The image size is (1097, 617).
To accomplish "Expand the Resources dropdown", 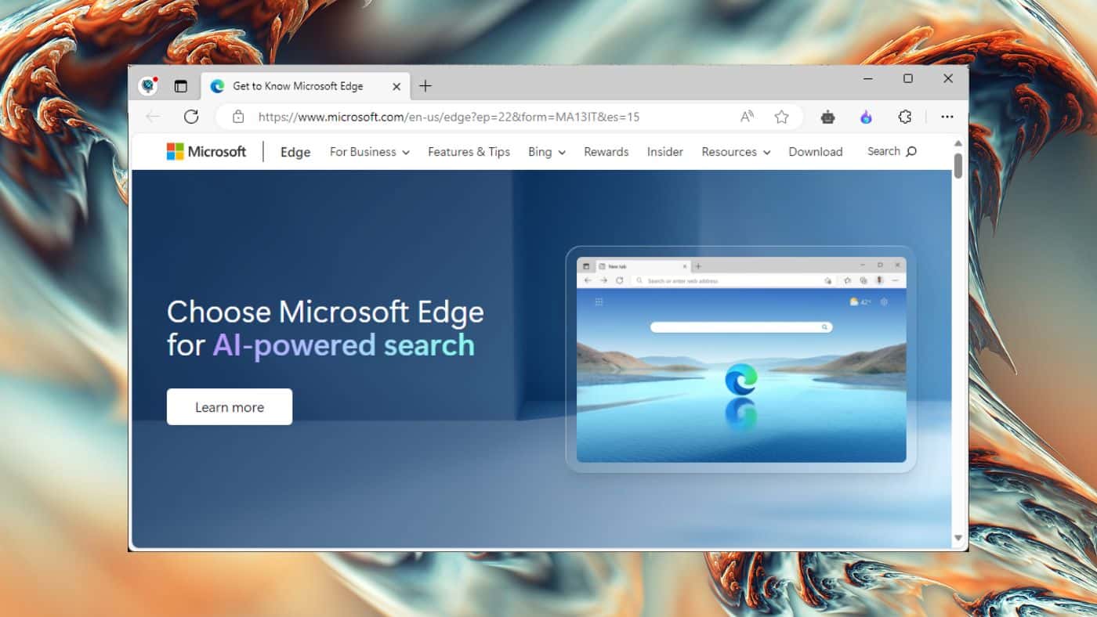I will pyautogui.click(x=736, y=152).
